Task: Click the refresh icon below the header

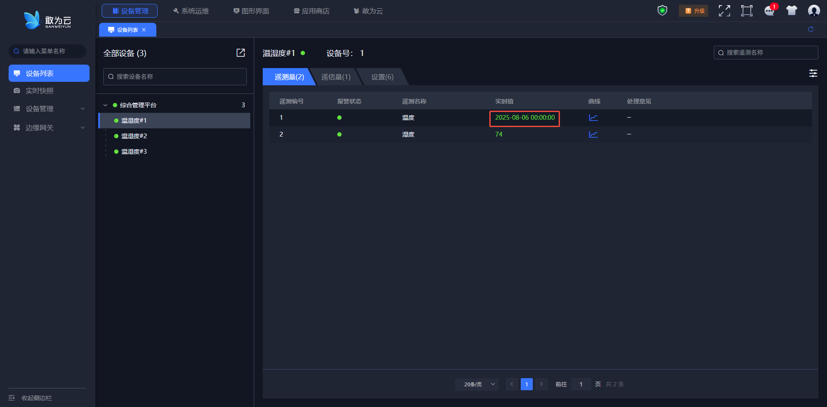Action: [811, 29]
